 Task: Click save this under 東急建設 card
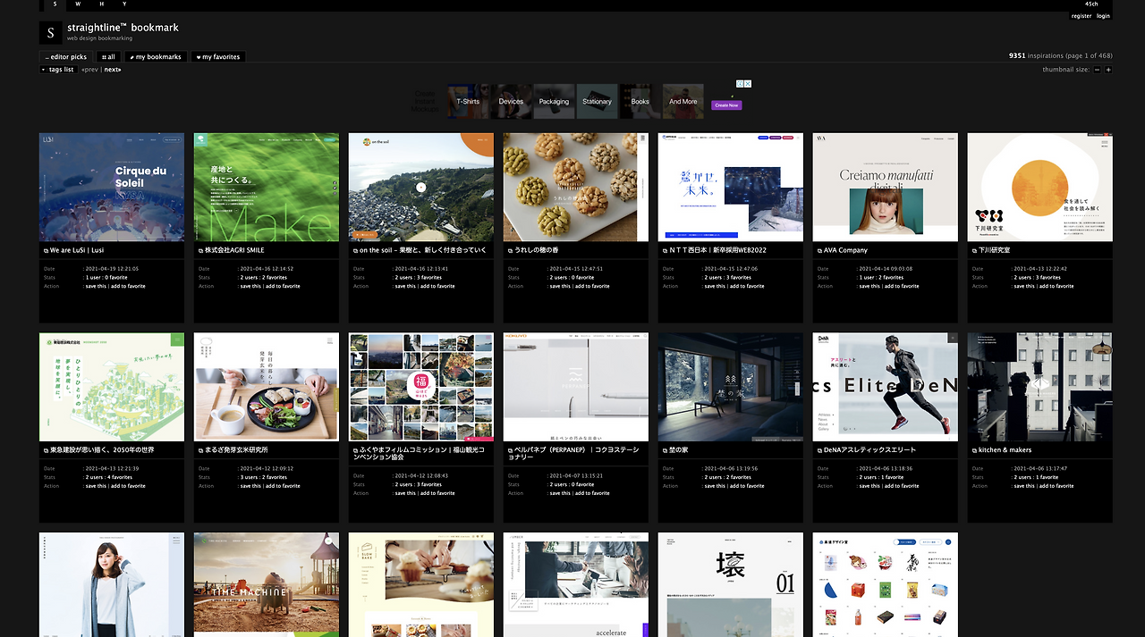tap(96, 486)
